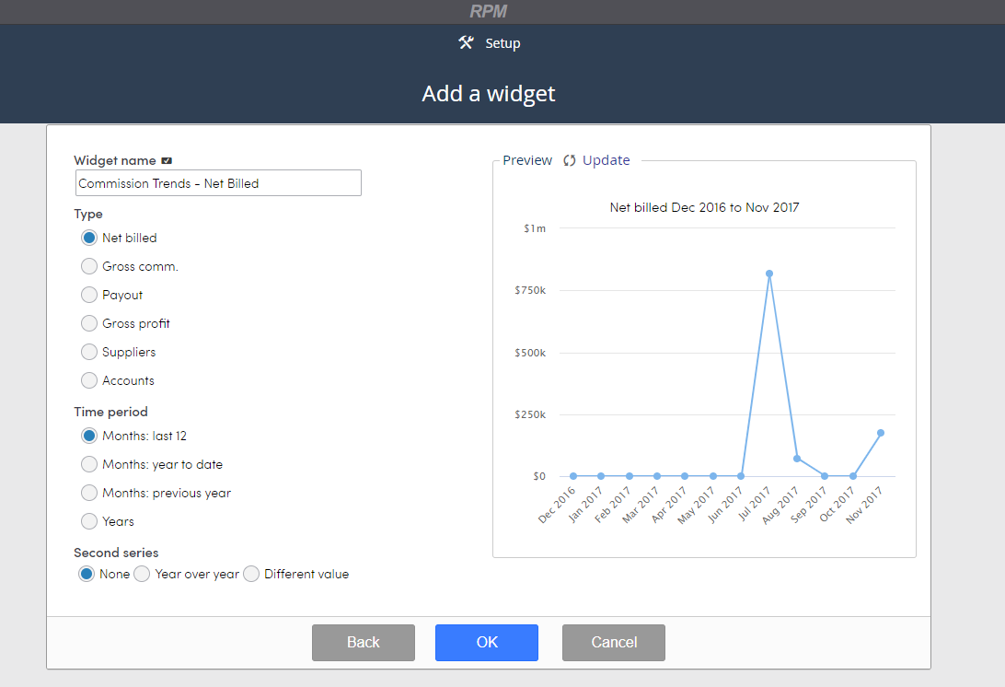The width and height of the screenshot is (1005, 687).
Task: Click the Jul 2017 peak data point
Action: point(769,274)
